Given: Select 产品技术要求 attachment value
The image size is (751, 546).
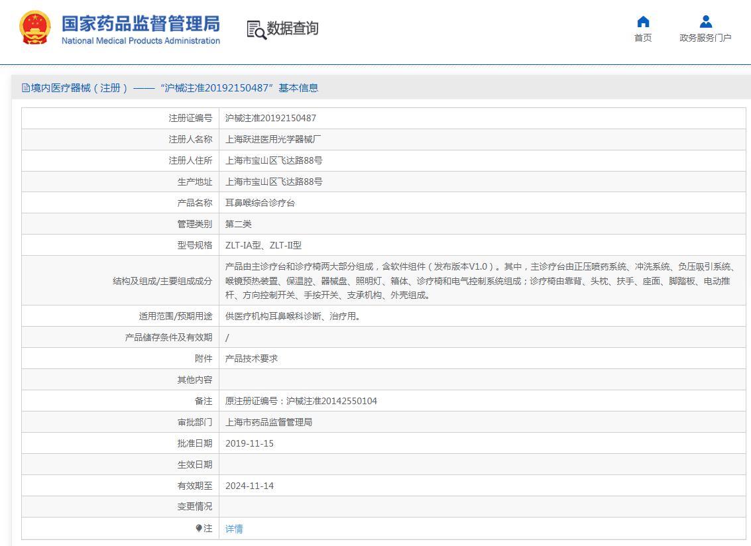Looking at the screenshot, I should click(251, 358).
